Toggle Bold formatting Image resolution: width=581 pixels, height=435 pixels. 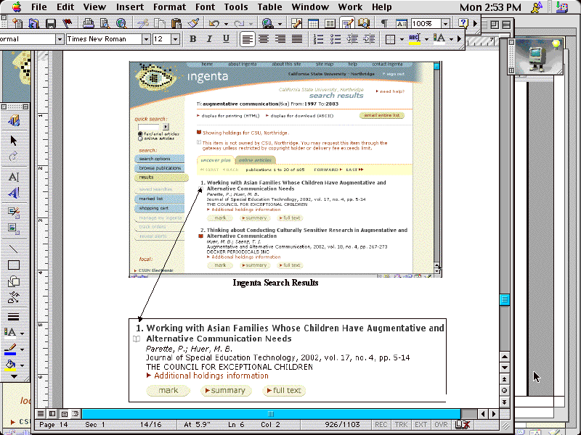[x=192, y=39]
